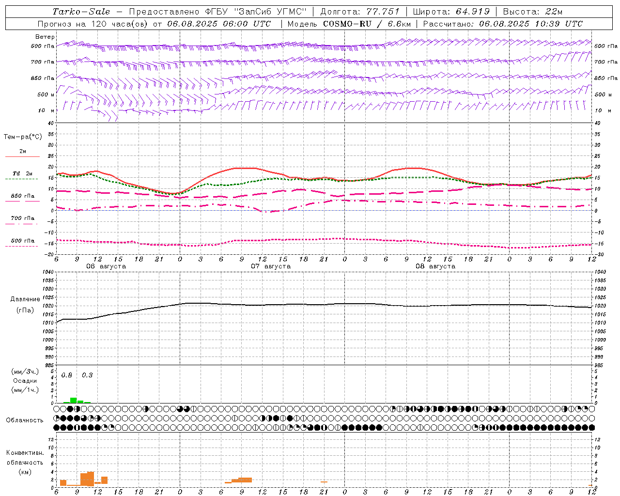Select the '(мм/3ч.)' precipitation unit label

point(25,372)
